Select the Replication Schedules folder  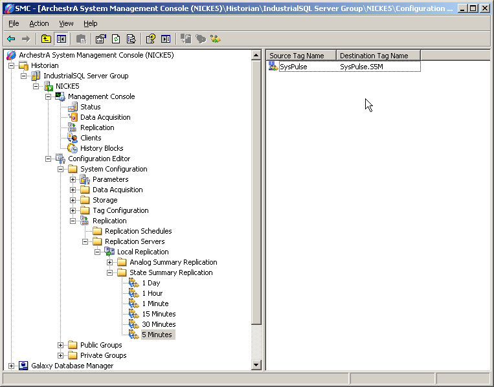[139, 232]
